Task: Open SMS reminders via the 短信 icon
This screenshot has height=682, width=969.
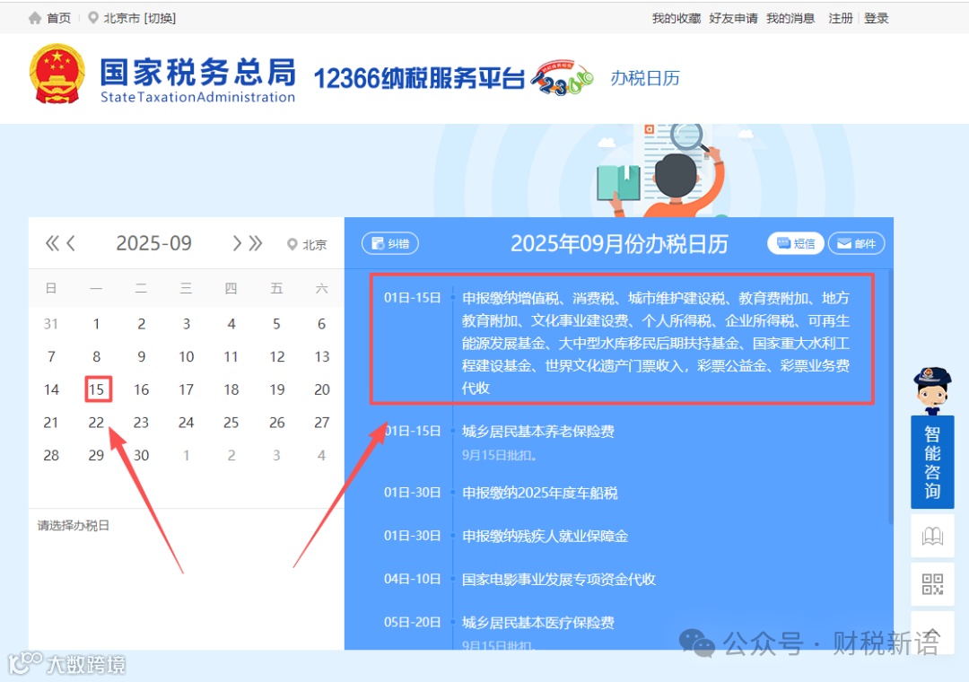Action: (795, 243)
